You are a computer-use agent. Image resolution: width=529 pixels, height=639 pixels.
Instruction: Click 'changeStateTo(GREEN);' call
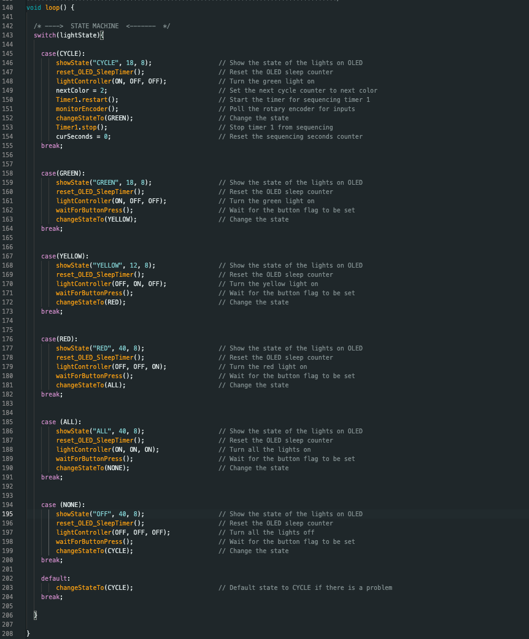95,118
